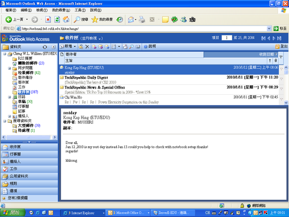Toggle flag on Kong Kap Hing message
Screen dimensions: 289x217
point(281,69)
